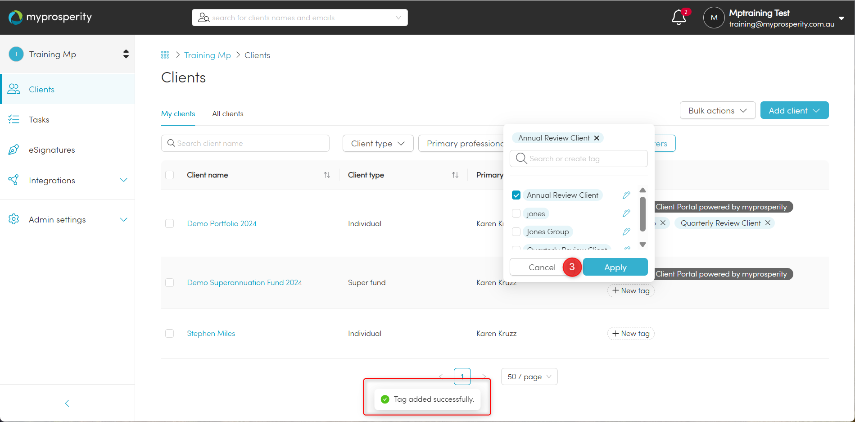Screen dimensions: 855x422
Task: Select Demo Portfolio 2024 row checkbox
Action: (x=170, y=223)
